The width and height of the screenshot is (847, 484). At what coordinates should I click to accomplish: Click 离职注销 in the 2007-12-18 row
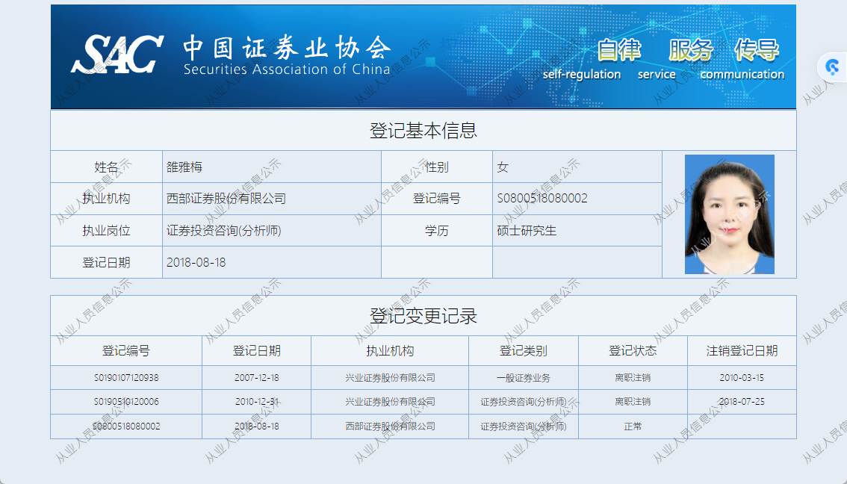pos(633,378)
